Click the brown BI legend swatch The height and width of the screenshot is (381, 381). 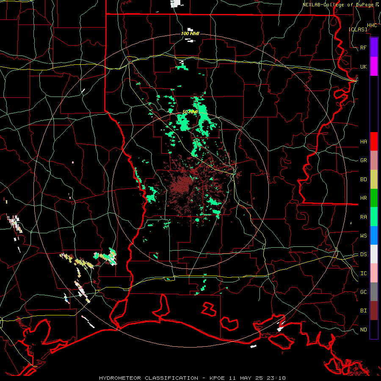point(374,311)
